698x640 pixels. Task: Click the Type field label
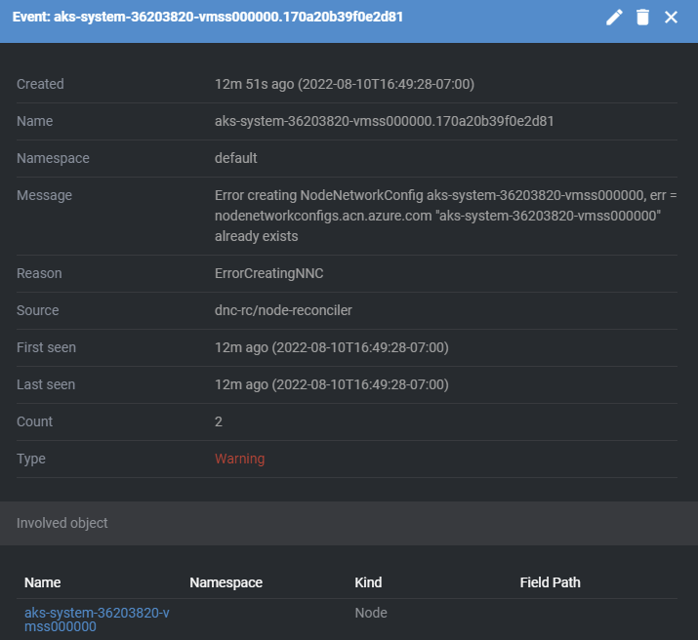click(x=30, y=459)
